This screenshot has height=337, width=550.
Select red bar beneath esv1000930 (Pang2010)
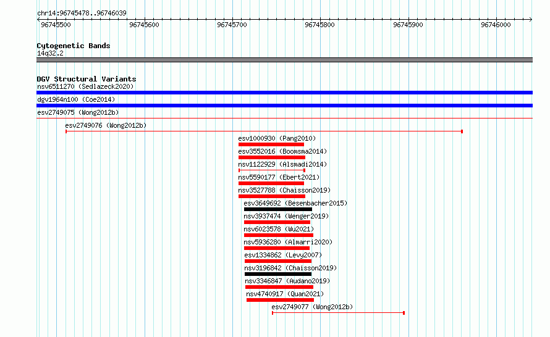(x=271, y=144)
